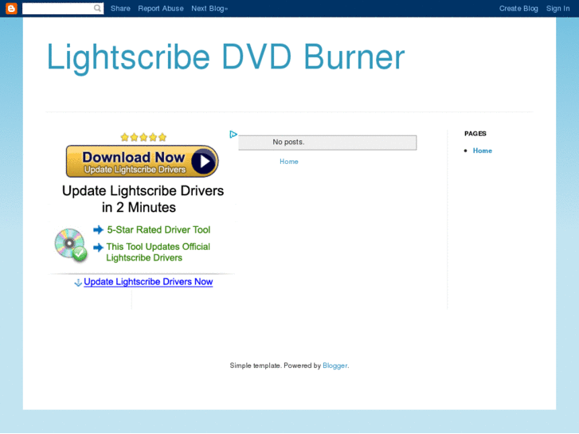Click Update Lightscribe Drivers in 2 Minutes heading
Image resolution: width=579 pixels, height=434 pixels.
coord(143,199)
